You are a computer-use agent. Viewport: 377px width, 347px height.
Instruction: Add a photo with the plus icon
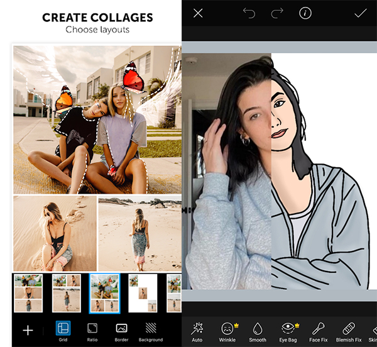click(28, 330)
